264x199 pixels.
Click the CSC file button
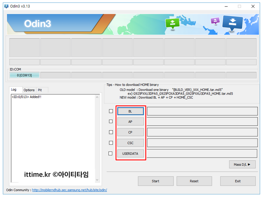pyautogui.click(x=130, y=143)
